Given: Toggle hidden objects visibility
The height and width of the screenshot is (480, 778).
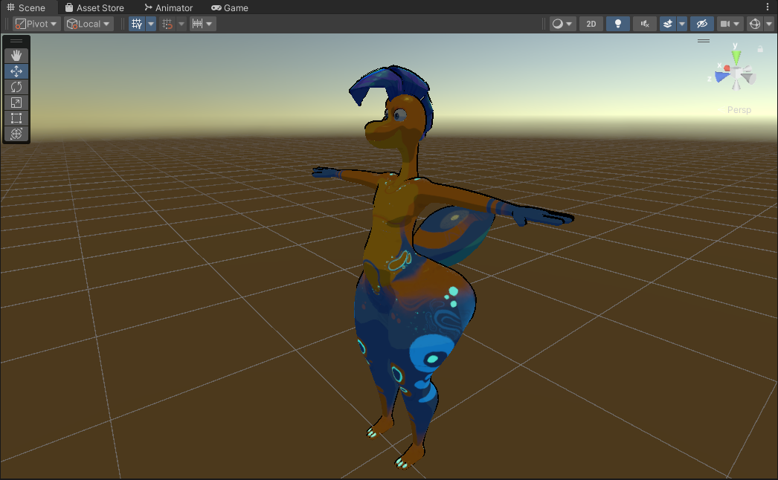Looking at the screenshot, I should [701, 24].
